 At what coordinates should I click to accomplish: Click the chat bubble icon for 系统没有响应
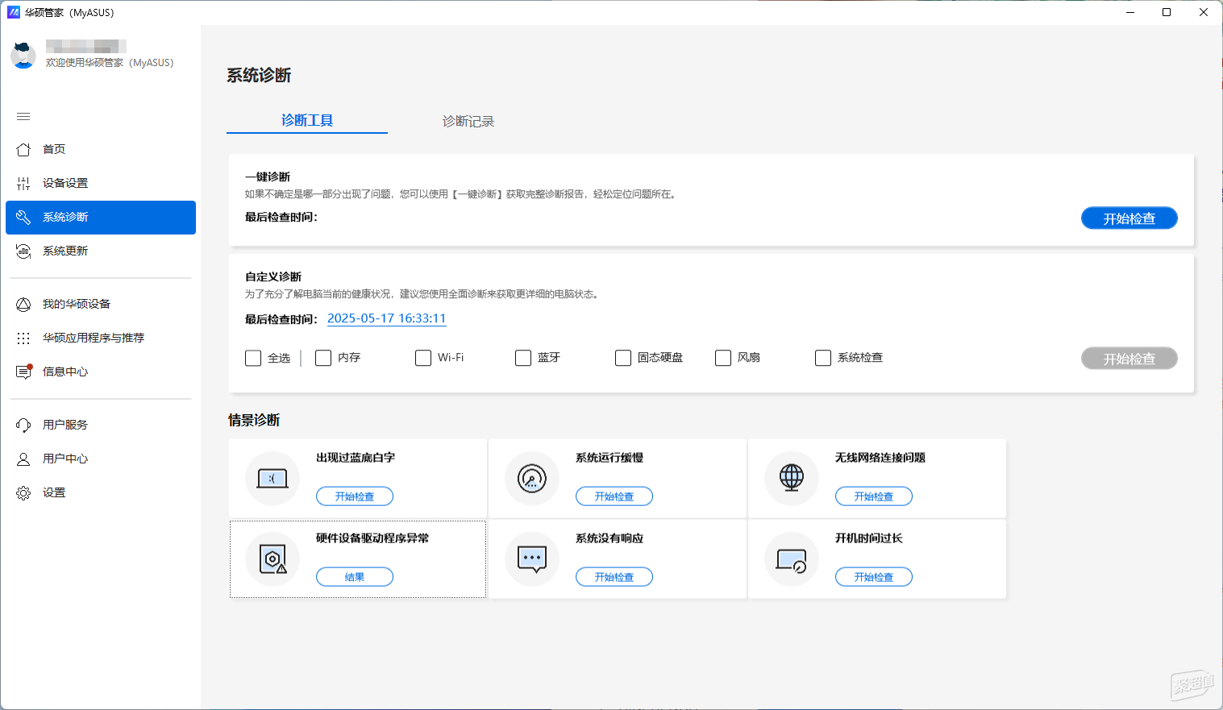tap(532, 558)
